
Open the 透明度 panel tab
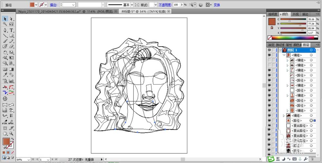click(272, 14)
